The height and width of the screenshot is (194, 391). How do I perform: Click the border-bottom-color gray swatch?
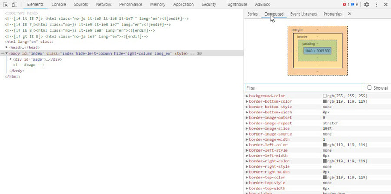point(325,101)
